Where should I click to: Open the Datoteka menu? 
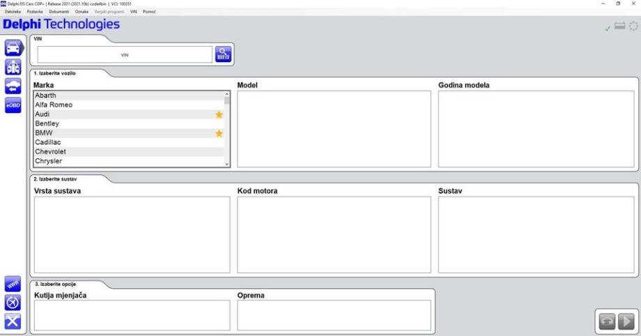pos(13,11)
